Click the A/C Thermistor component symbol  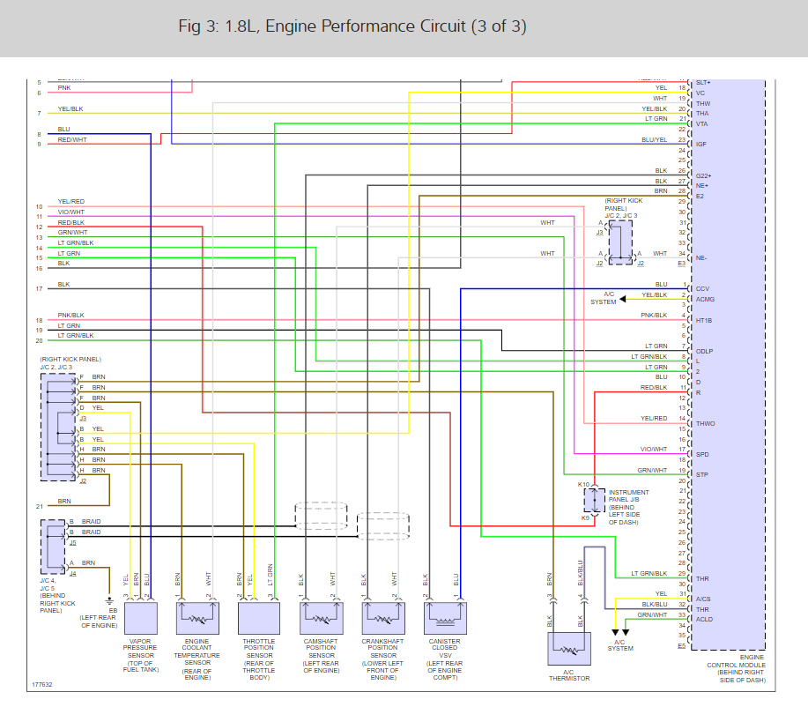[x=569, y=649]
